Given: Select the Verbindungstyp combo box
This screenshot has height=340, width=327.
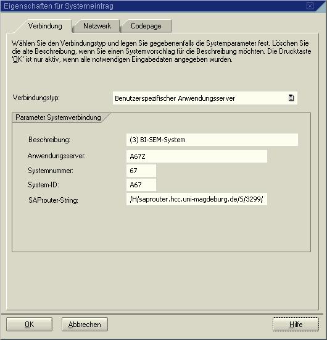Looking at the screenshot, I should pos(205,98).
